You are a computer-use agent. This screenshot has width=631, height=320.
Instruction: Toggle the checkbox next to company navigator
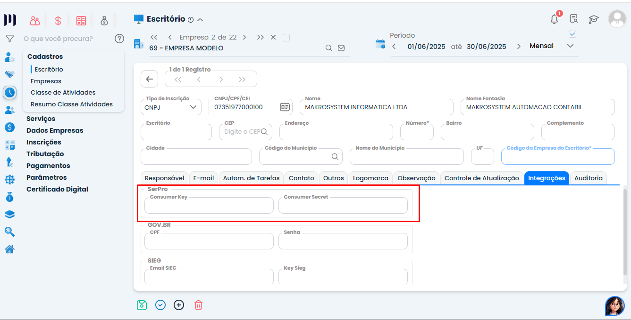(x=286, y=38)
